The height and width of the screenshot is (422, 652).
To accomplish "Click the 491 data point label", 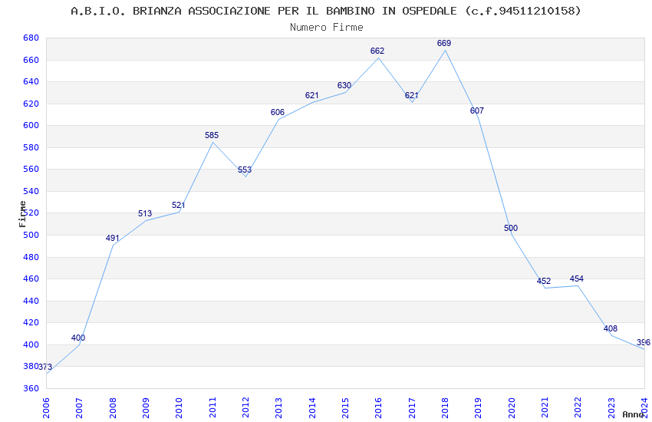I will point(113,238).
